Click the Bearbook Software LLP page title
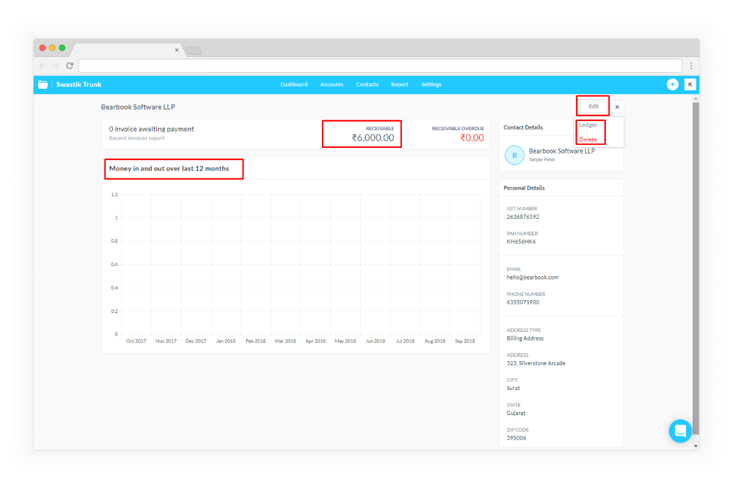The height and width of the screenshot is (489, 733). (138, 107)
